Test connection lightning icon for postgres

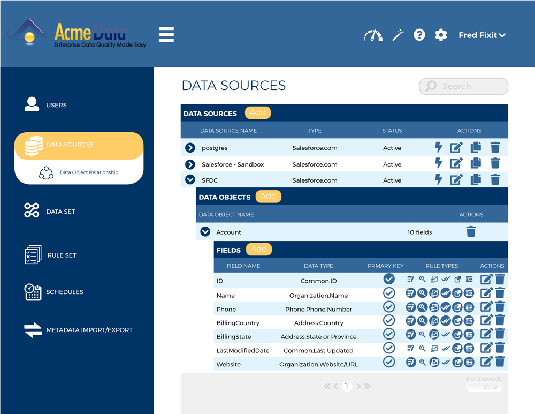click(x=439, y=148)
